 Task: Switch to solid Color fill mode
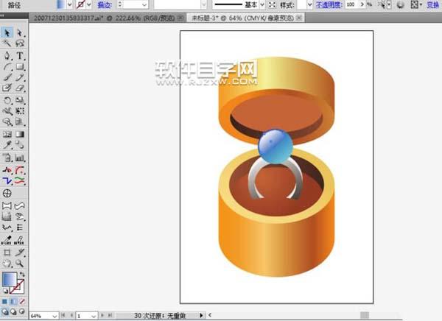(5, 302)
